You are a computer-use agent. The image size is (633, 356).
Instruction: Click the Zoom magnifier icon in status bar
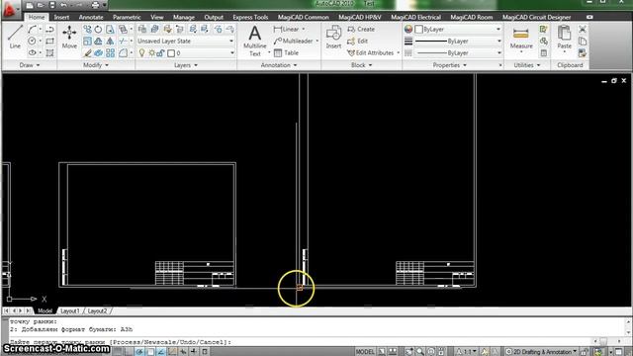(x=419, y=352)
